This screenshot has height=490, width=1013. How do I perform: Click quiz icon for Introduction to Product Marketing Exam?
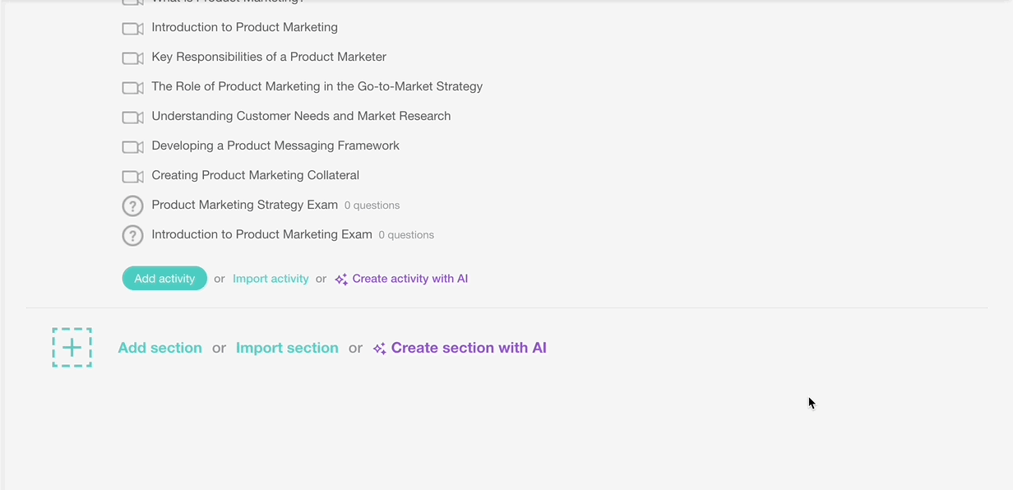click(x=132, y=235)
